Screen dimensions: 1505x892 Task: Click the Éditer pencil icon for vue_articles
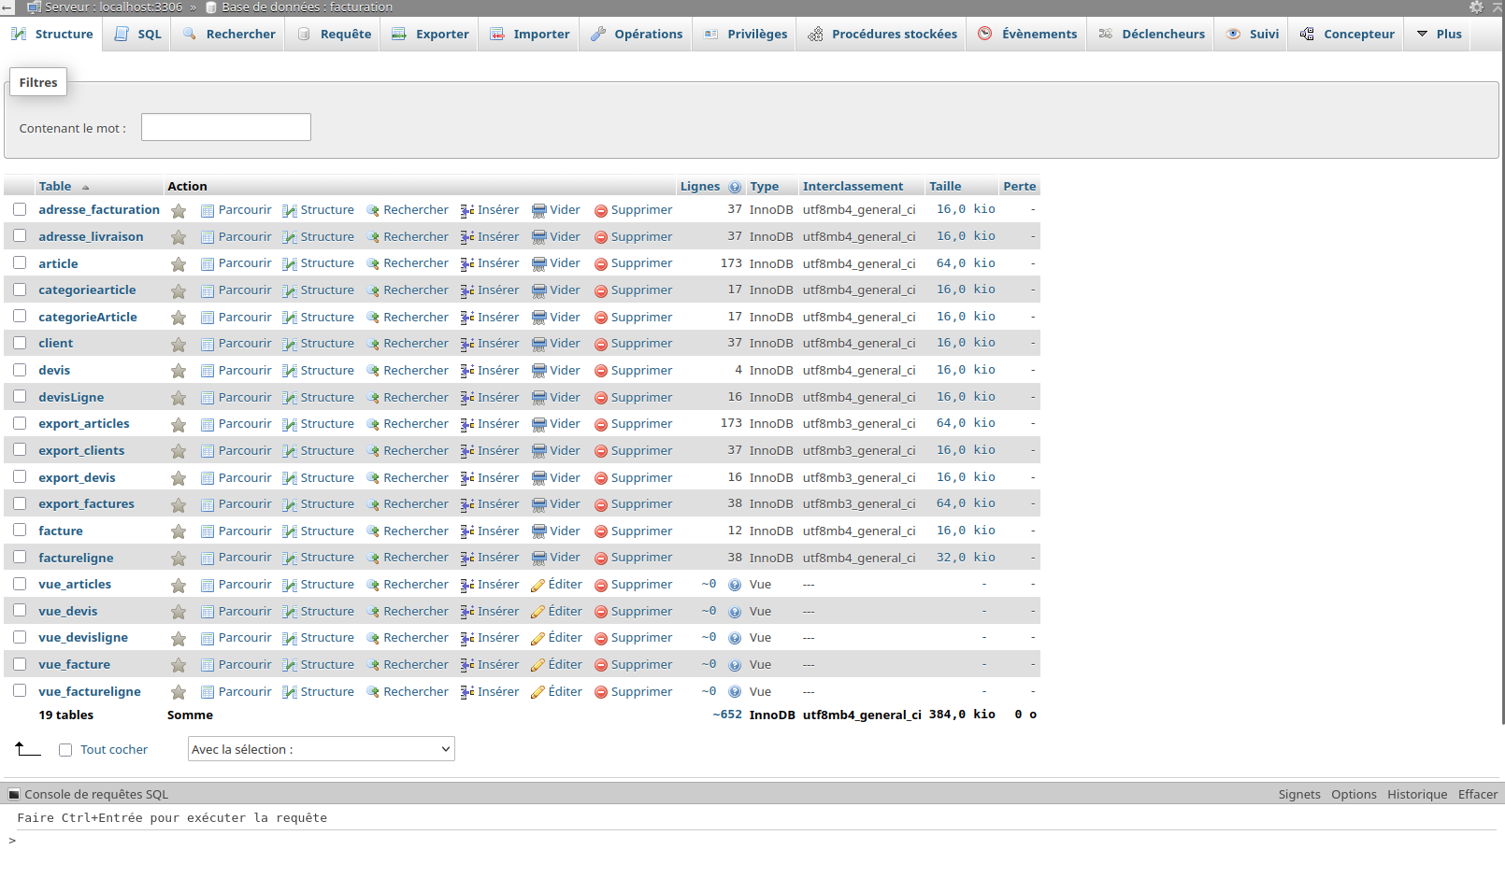[x=537, y=586]
